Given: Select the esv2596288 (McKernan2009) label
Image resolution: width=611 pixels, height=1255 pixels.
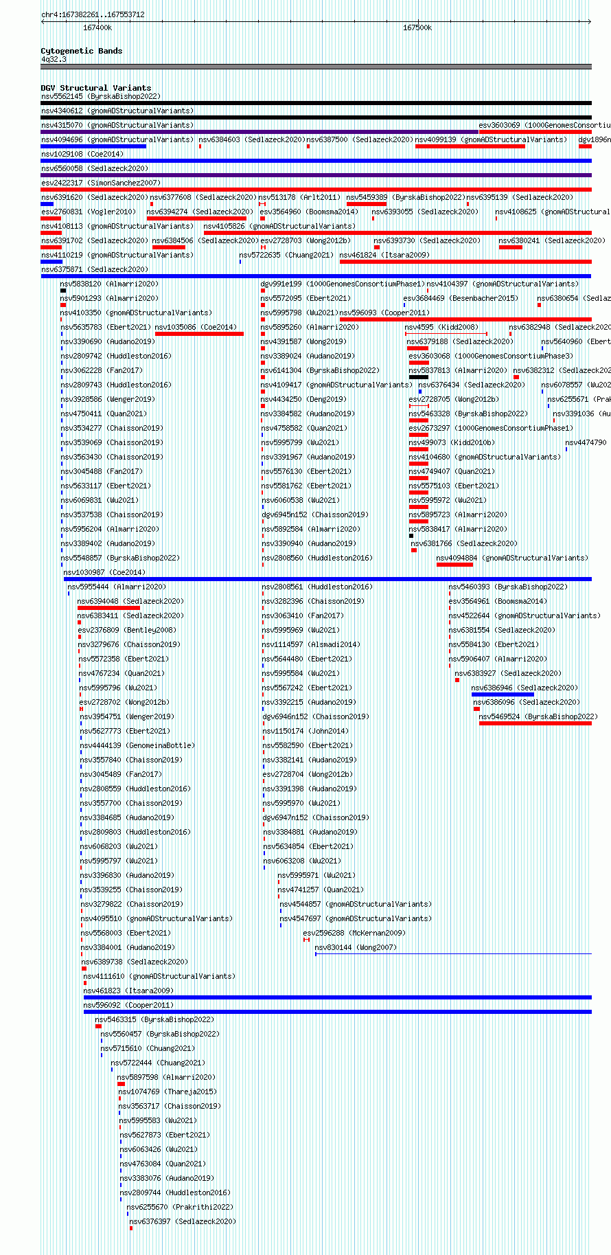Looking at the screenshot, I should (x=354, y=933).
